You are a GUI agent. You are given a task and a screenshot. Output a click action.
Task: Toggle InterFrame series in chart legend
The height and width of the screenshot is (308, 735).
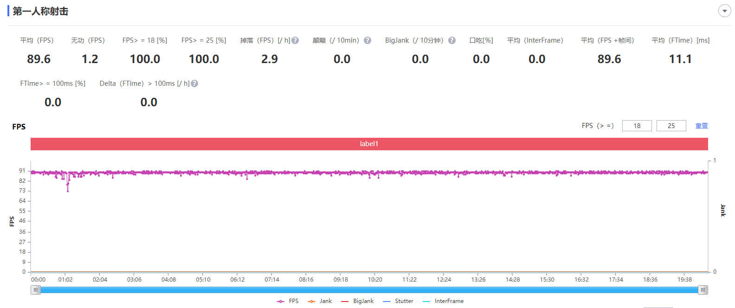[443, 301]
